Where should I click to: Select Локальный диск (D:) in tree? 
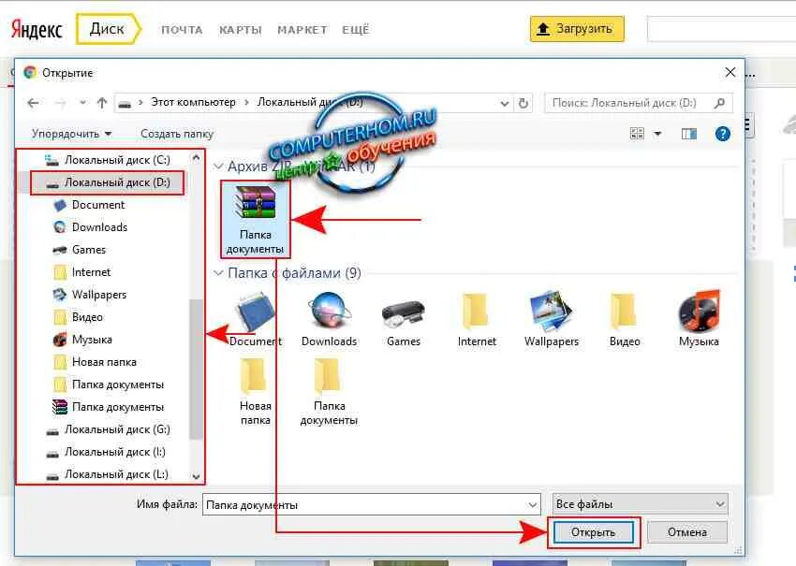(x=108, y=182)
